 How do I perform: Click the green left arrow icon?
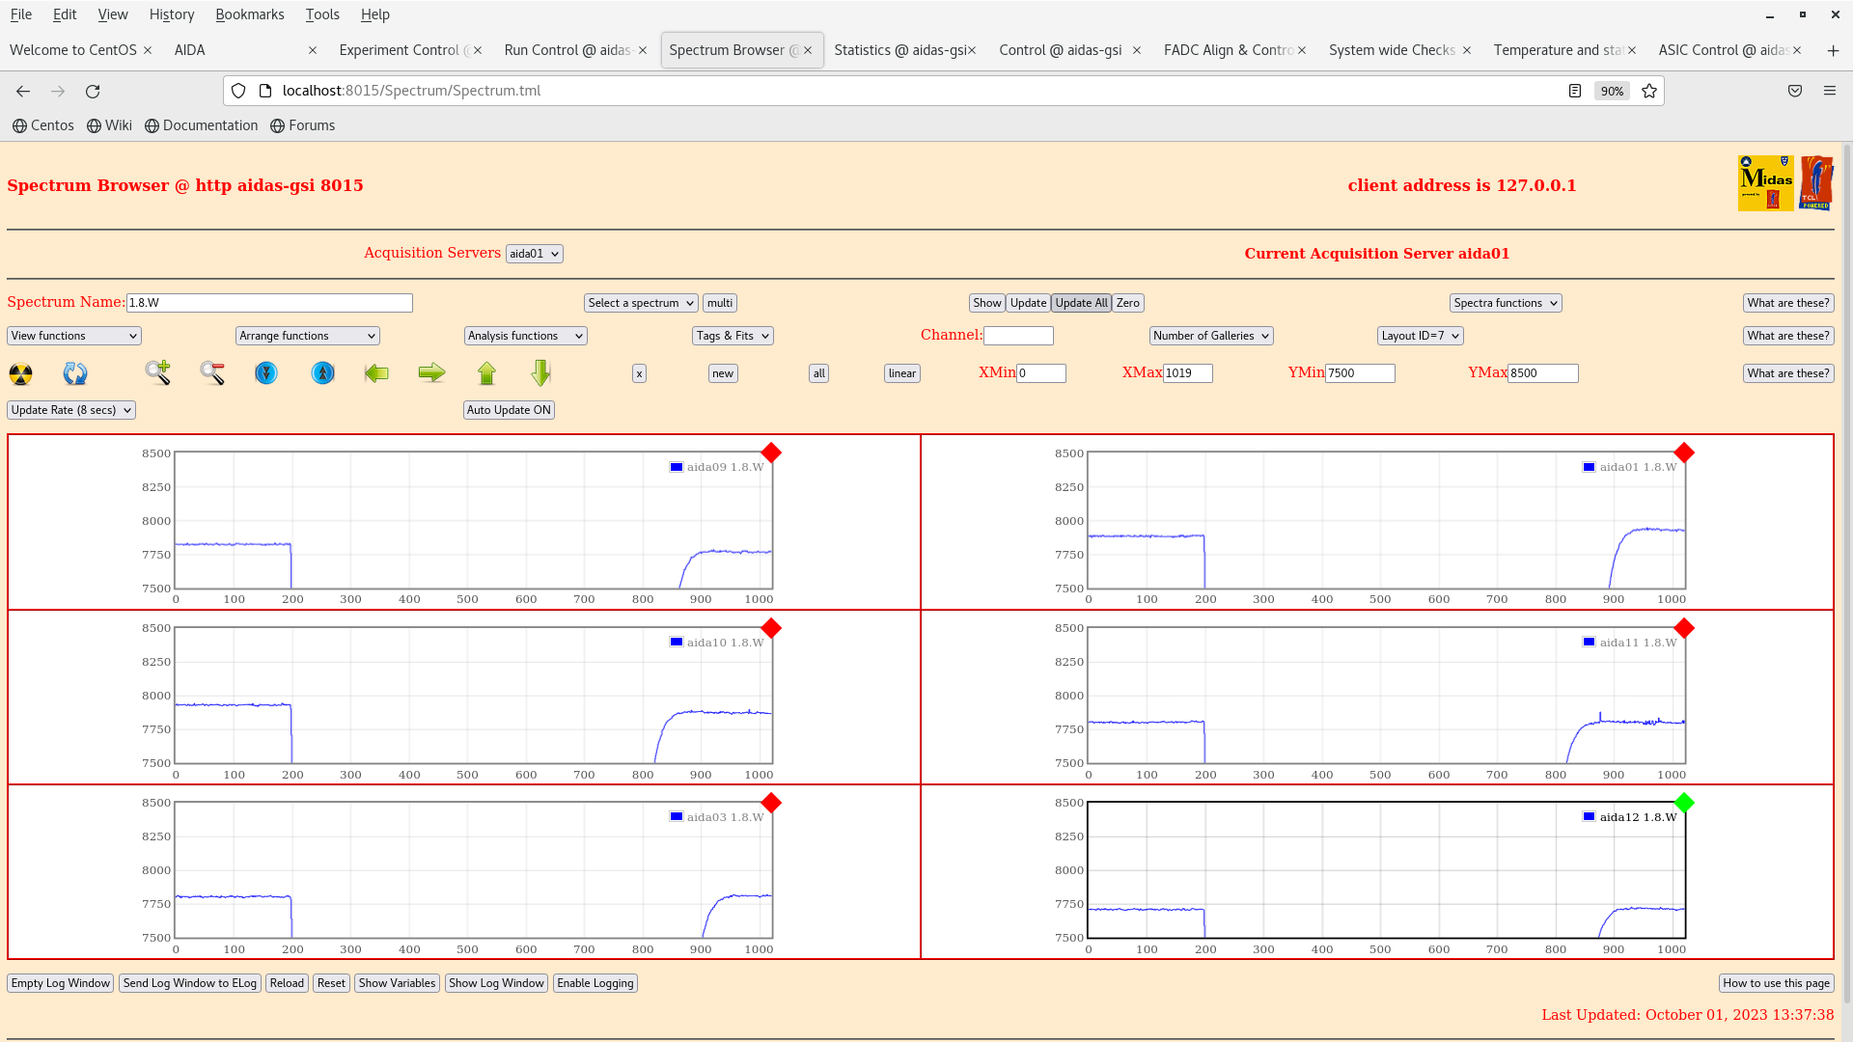(x=376, y=372)
